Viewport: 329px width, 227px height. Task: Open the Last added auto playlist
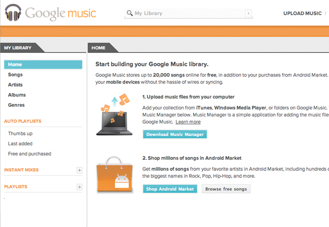pos(20,144)
